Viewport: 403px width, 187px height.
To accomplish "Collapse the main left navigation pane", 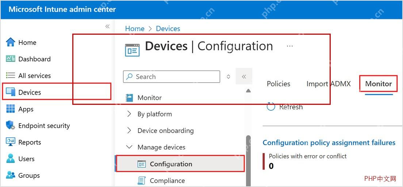I will pyautogui.click(x=107, y=27).
